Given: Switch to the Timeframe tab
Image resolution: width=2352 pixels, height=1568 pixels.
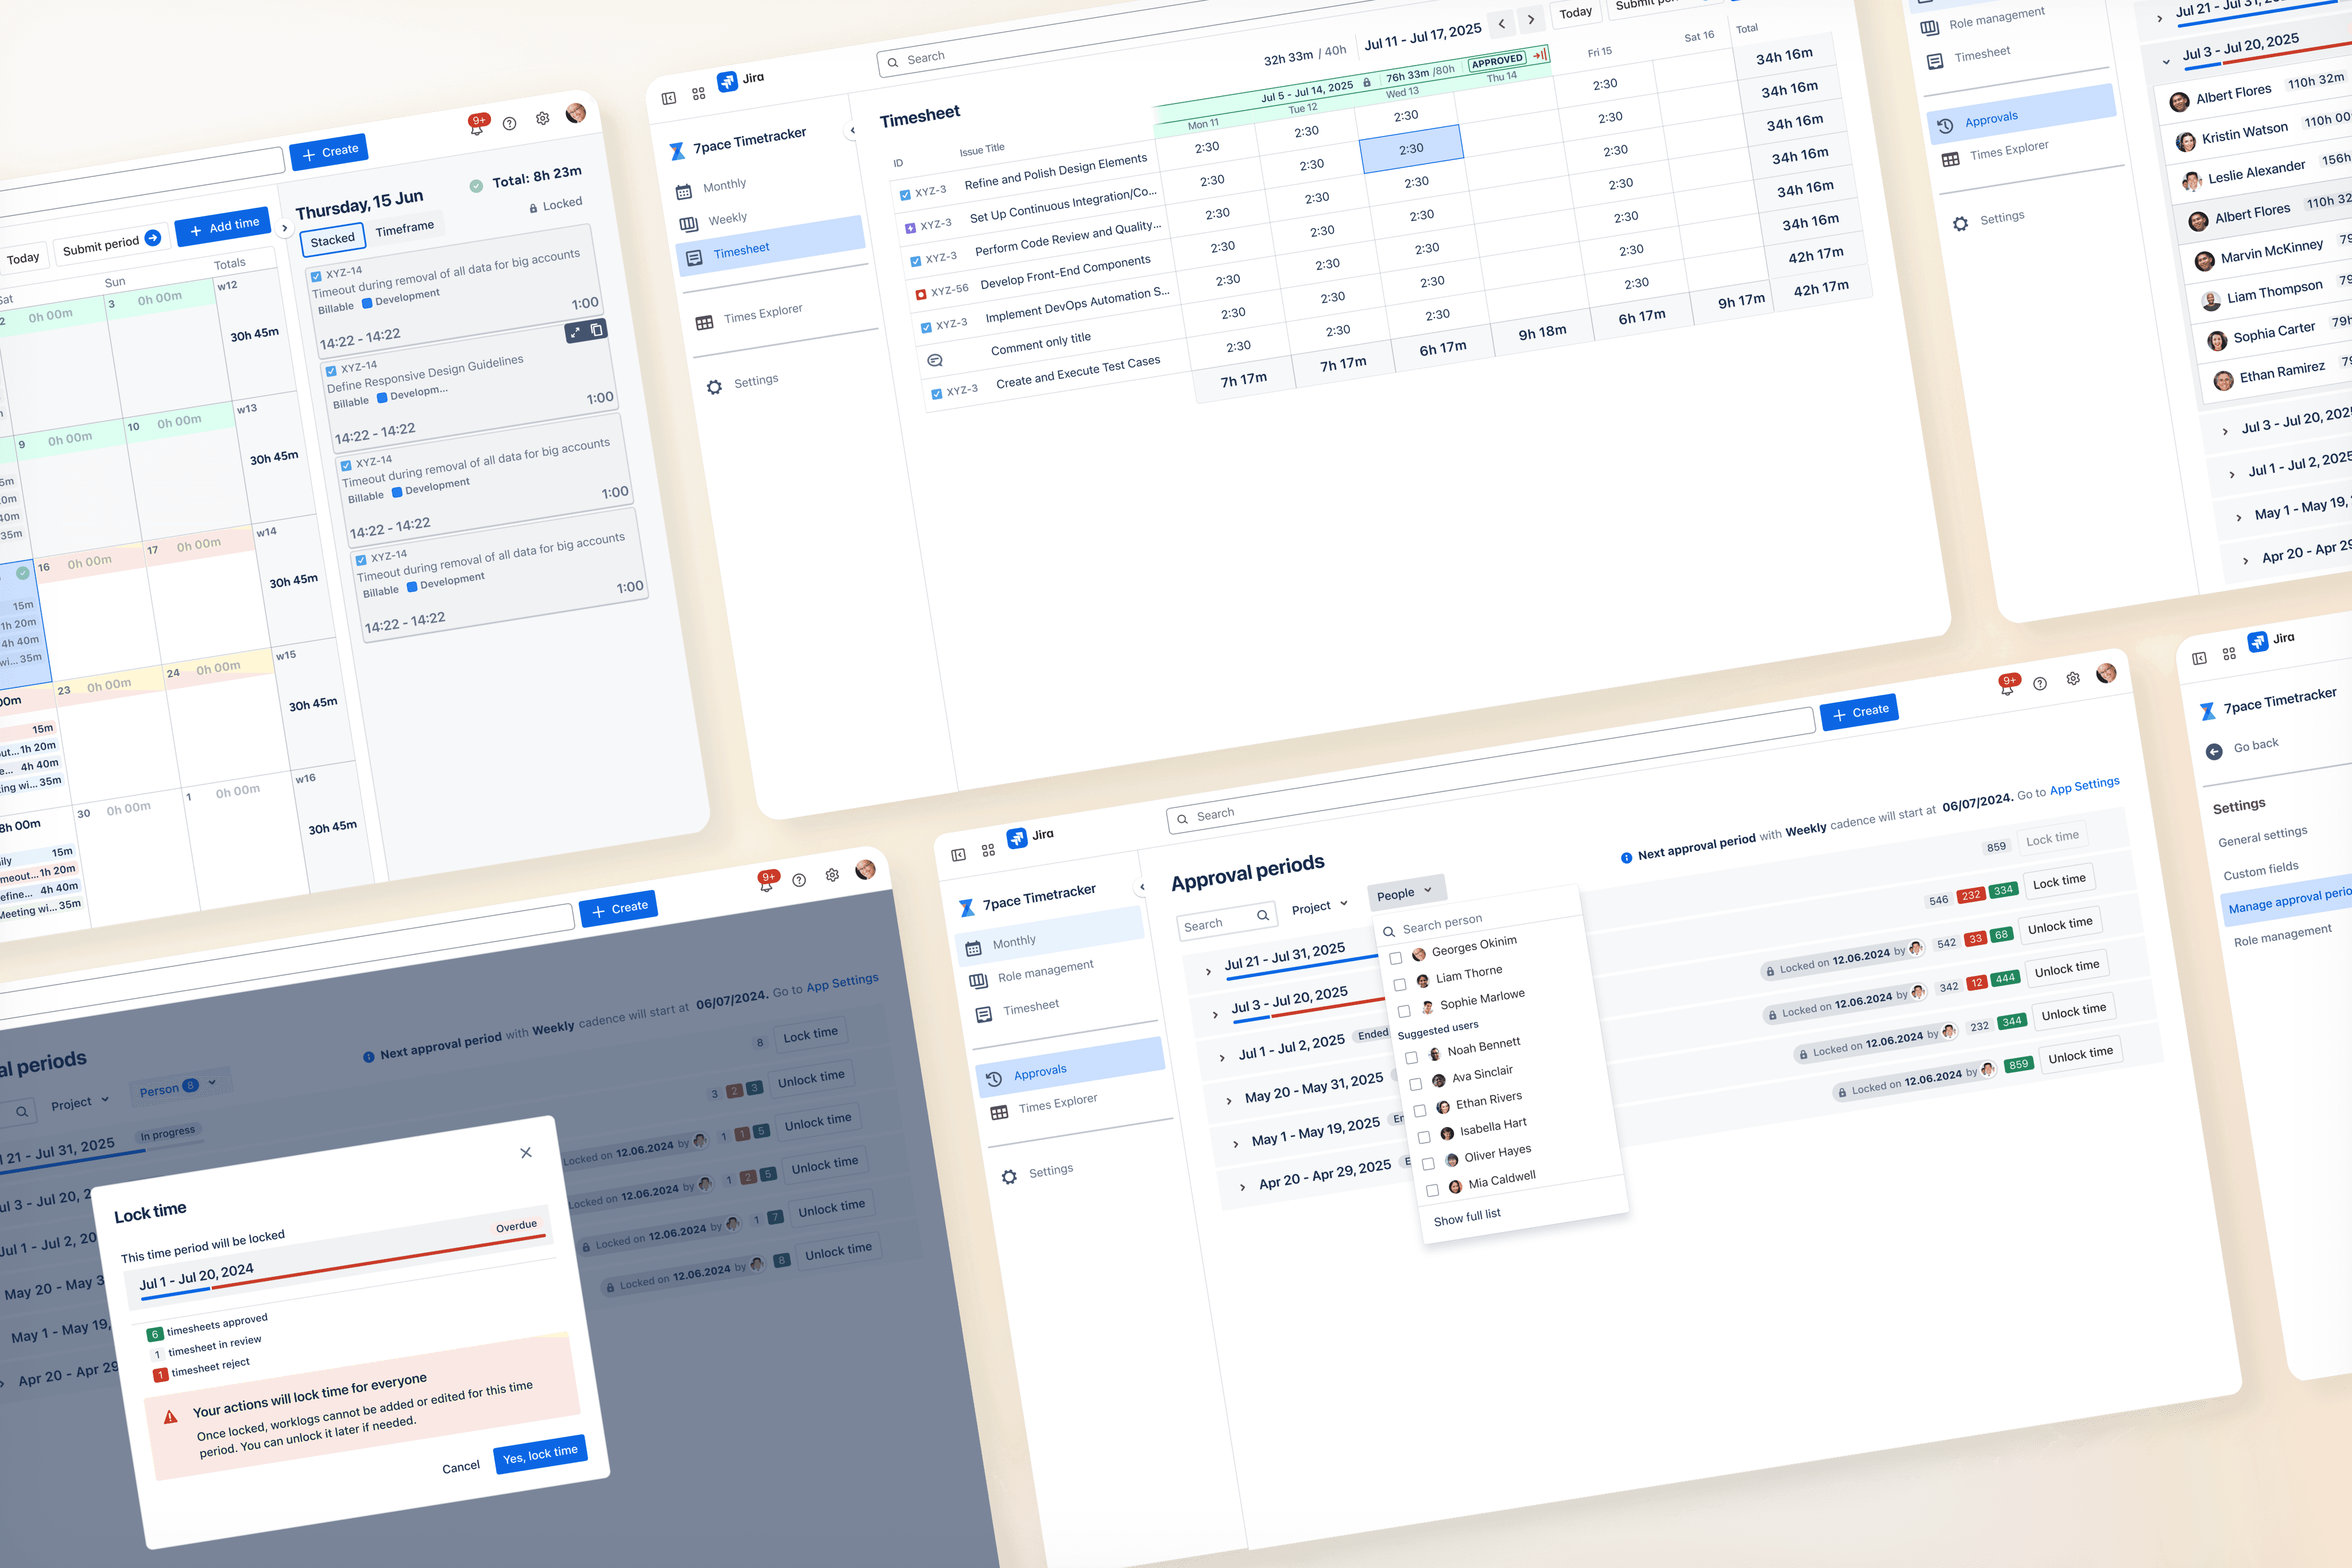Looking at the screenshot, I should click(404, 229).
